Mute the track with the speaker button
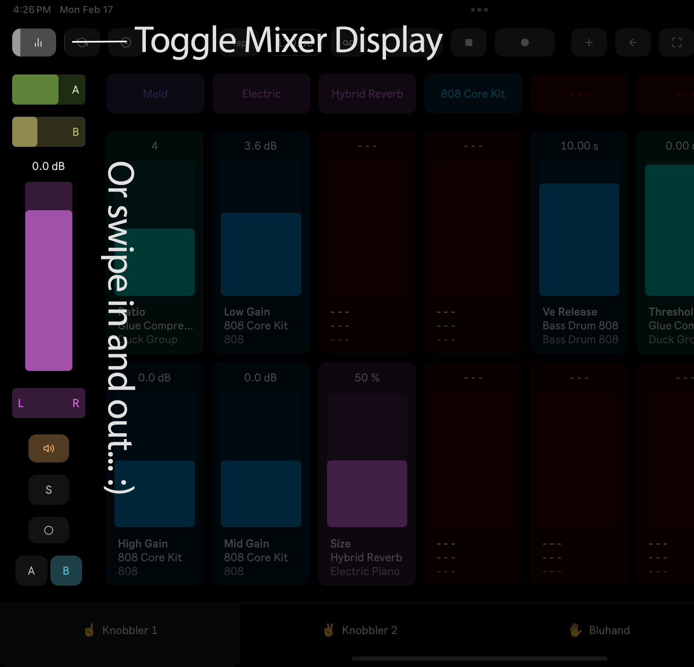This screenshot has width=694, height=667. (49, 448)
